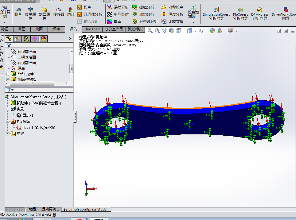
Task: Toggle 曲率 curvature display
Action: point(114,21)
